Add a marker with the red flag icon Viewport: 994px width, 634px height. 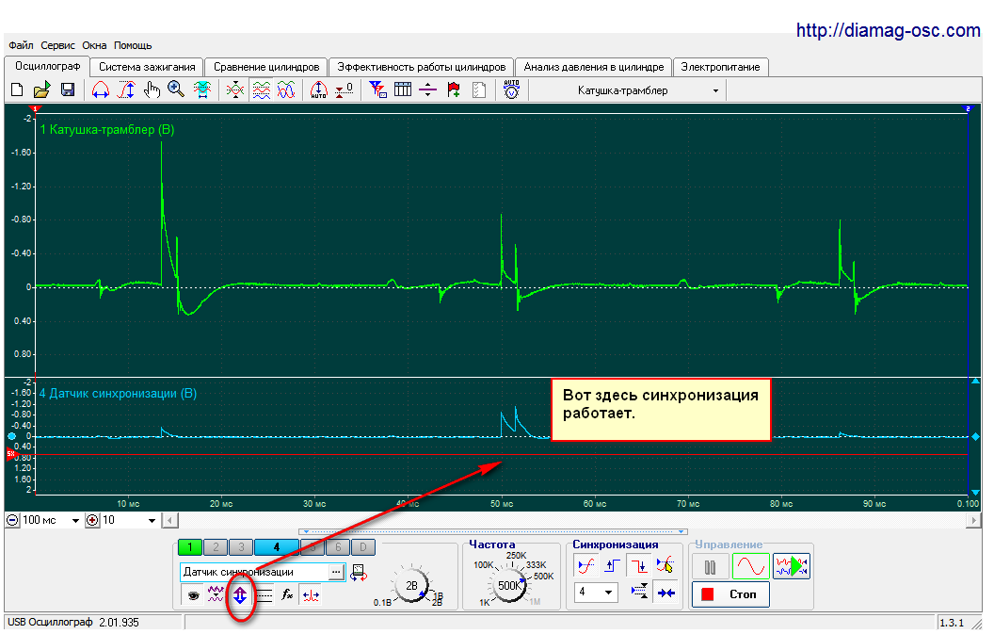point(454,90)
